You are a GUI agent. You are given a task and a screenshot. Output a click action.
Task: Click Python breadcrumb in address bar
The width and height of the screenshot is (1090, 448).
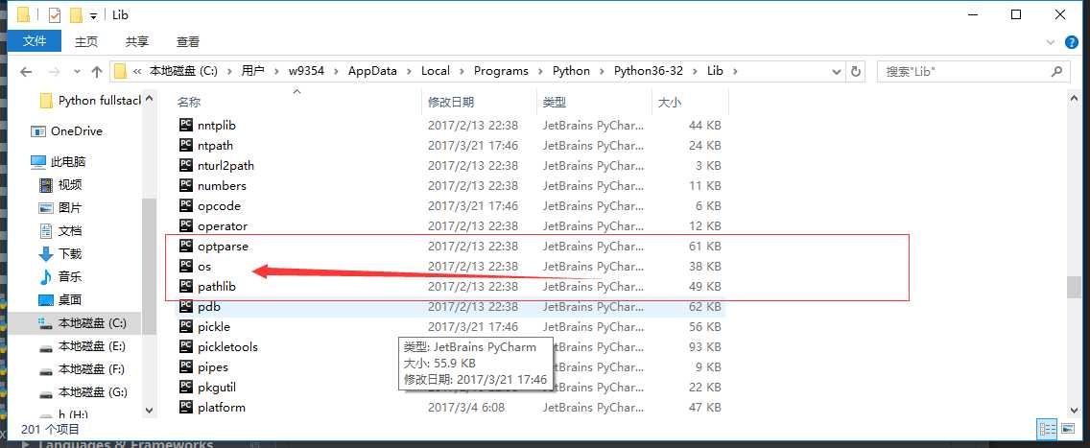point(571,71)
